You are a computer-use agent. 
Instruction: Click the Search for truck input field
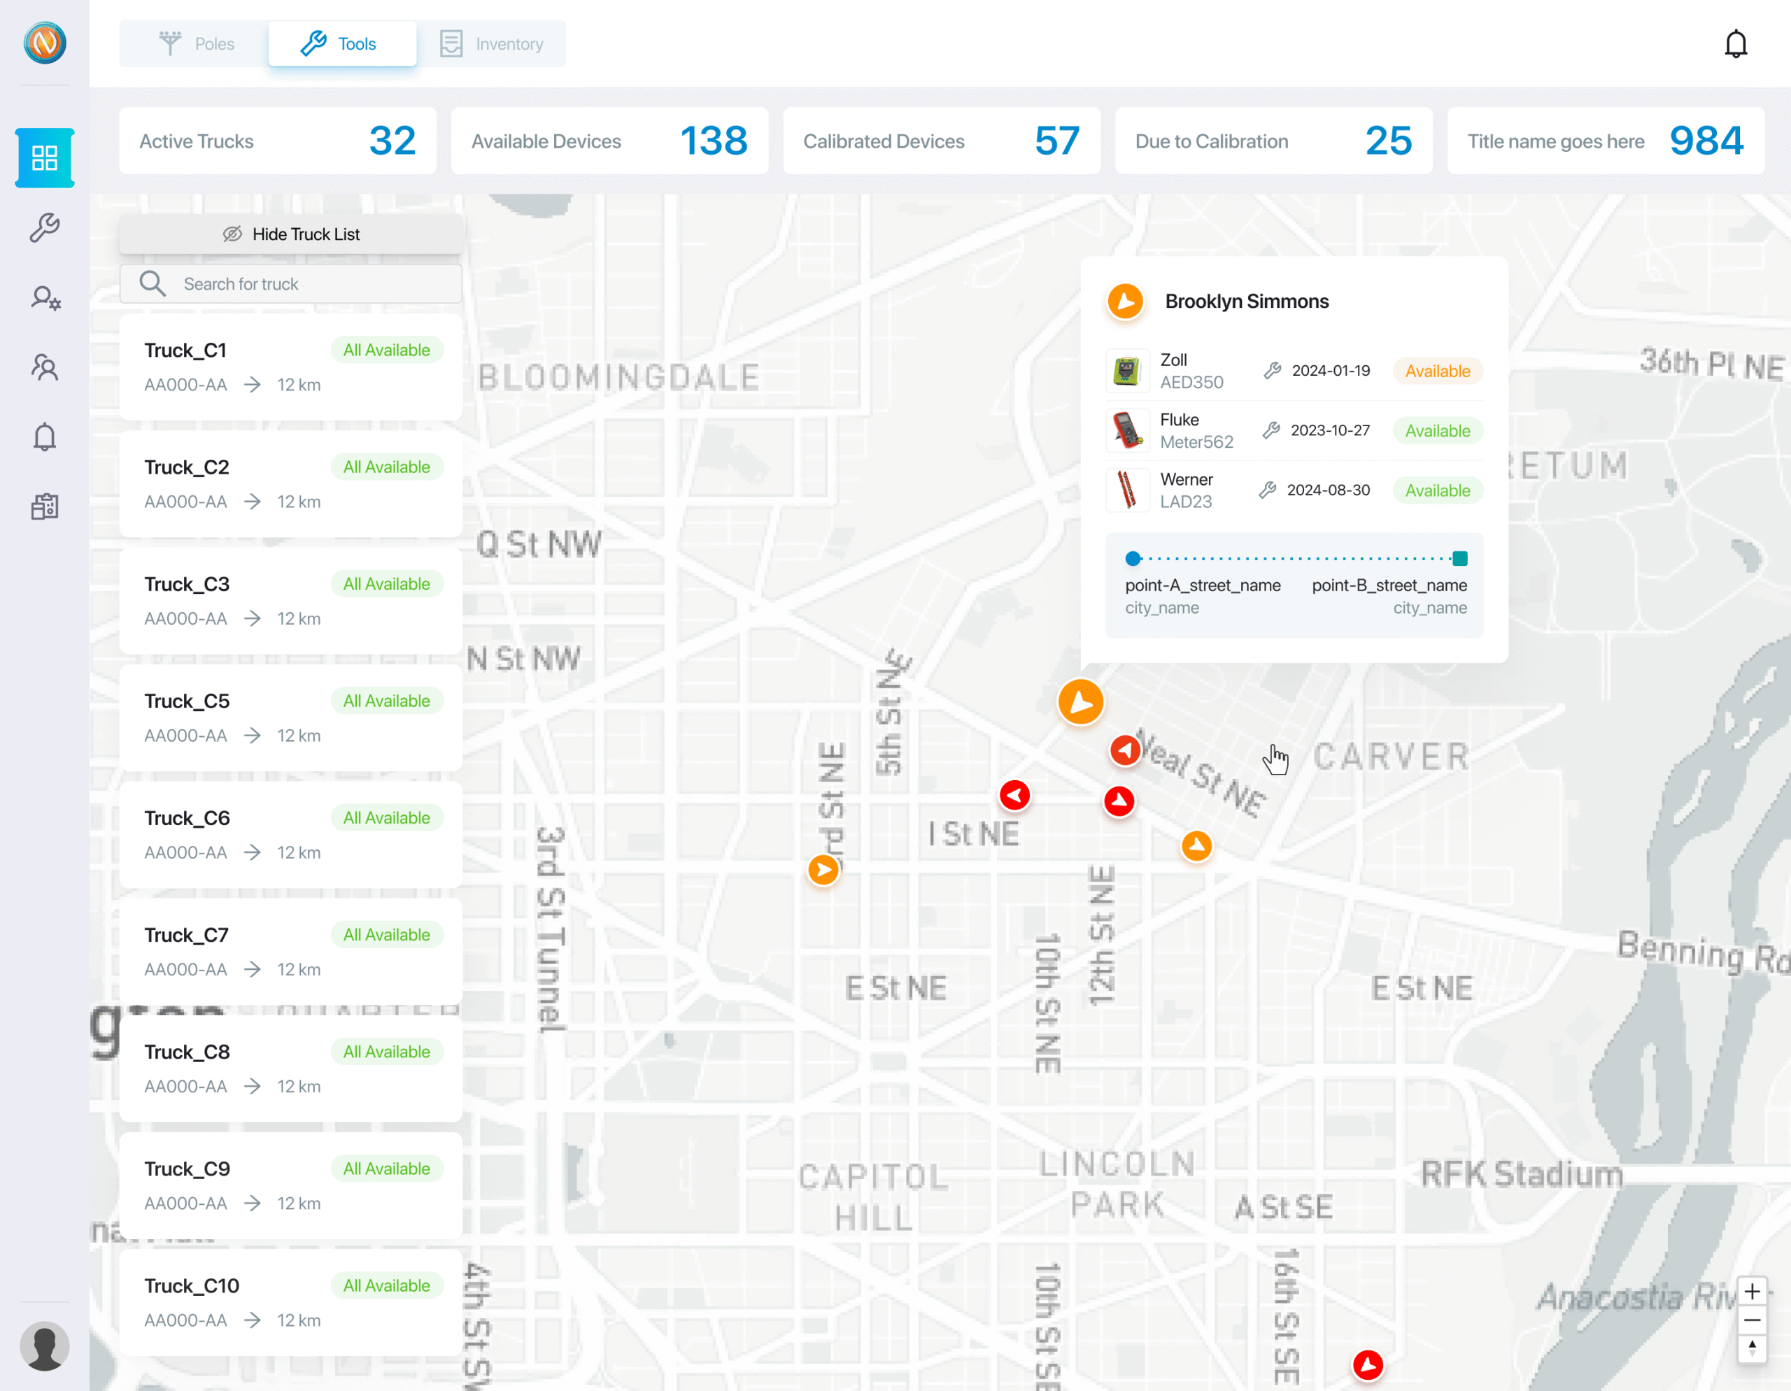[x=291, y=284]
